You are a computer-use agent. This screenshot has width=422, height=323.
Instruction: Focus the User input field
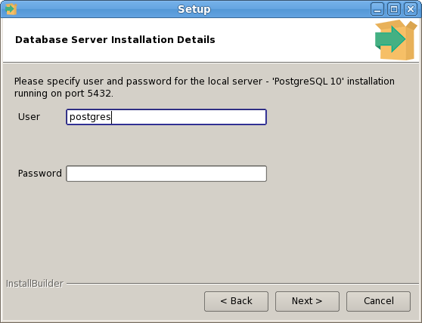[x=166, y=117]
